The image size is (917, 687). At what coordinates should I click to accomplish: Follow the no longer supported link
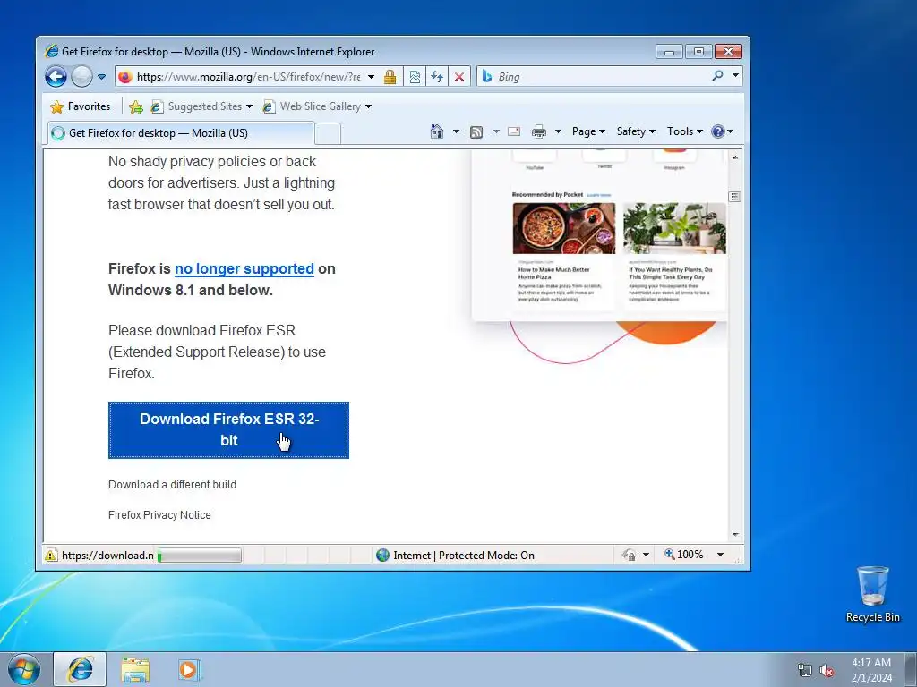(244, 268)
